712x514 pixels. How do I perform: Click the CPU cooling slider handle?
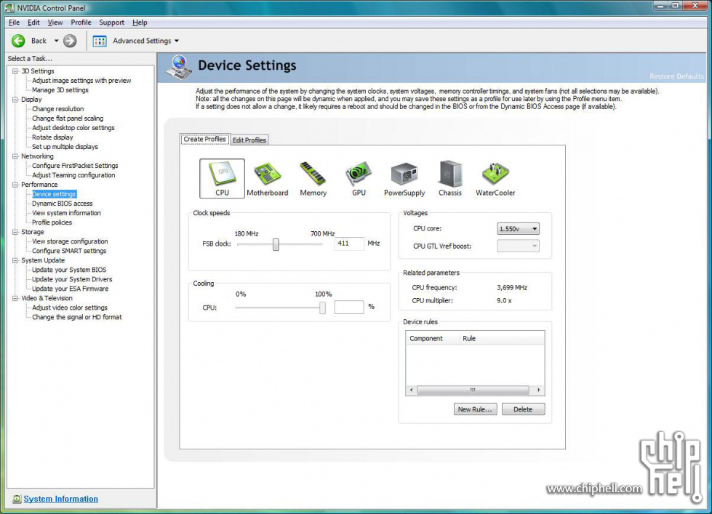point(322,308)
